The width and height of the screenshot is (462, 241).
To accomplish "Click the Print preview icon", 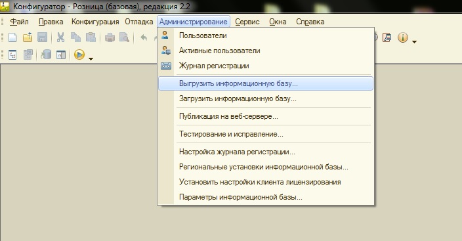I will point(124,37).
